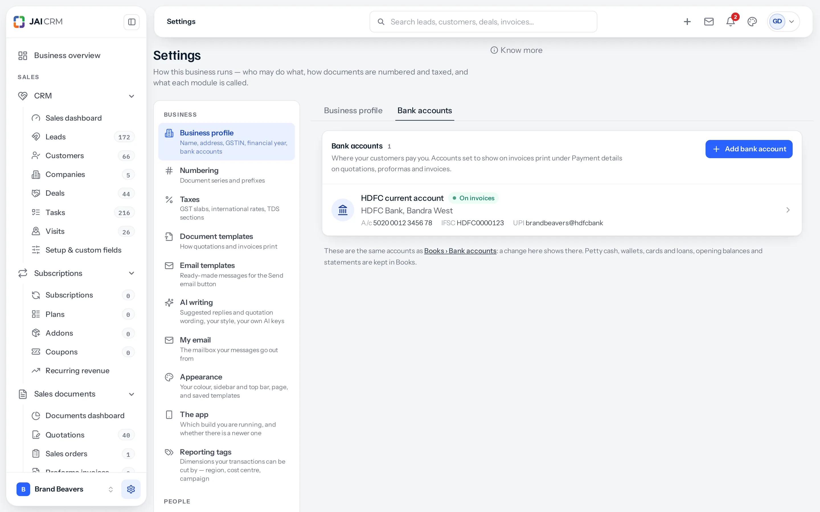Click the Add bank account button
Screen dimensions: 820x512
[x=749, y=149]
